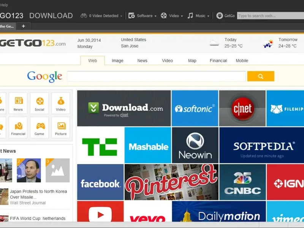Open news thumbnail number 2 with man's portrait

click(29, 170)
